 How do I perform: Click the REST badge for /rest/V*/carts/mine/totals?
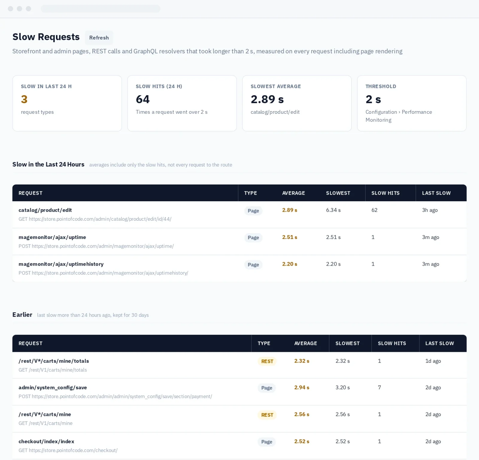[x=267, y=361]
